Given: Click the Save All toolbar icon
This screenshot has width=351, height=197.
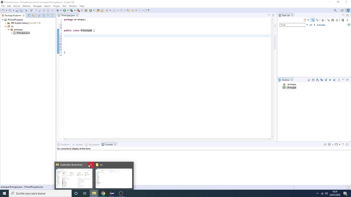Looking at the screenshot, I should (21, 10).
